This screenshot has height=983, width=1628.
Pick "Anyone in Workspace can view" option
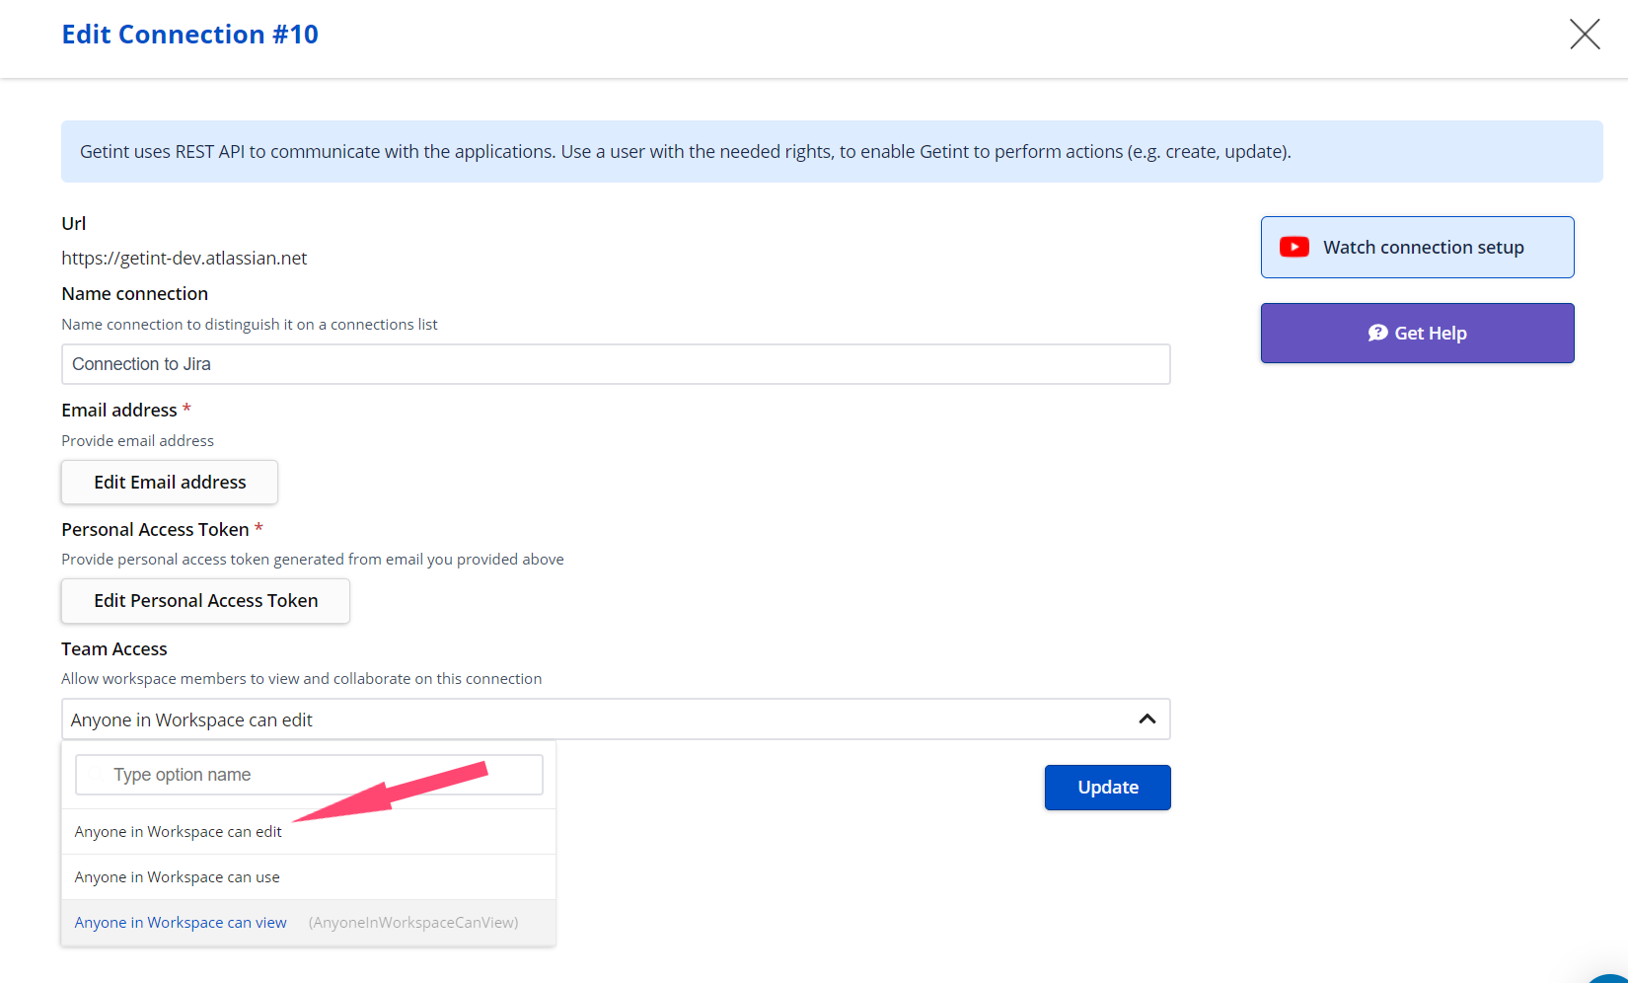pyautogui.click(x=181, y=923)
